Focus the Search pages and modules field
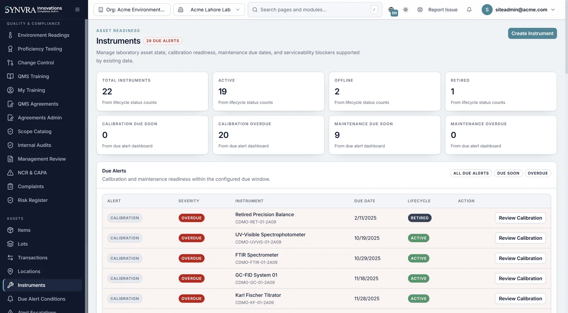The width and height of the screenshot is (568, 313). 315,10
